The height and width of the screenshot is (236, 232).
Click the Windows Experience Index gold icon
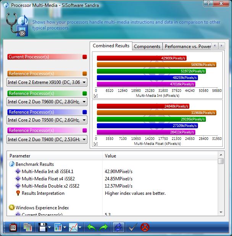[x=12, y=207]
